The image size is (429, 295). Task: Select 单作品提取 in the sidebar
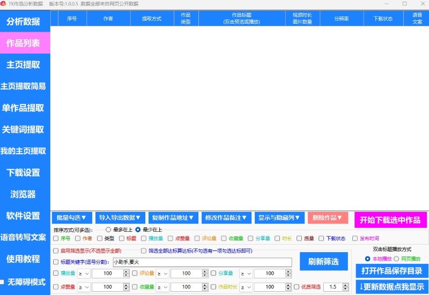point(23,108)
